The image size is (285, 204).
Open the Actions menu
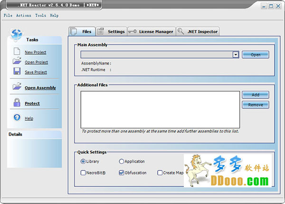coord(24,16)
